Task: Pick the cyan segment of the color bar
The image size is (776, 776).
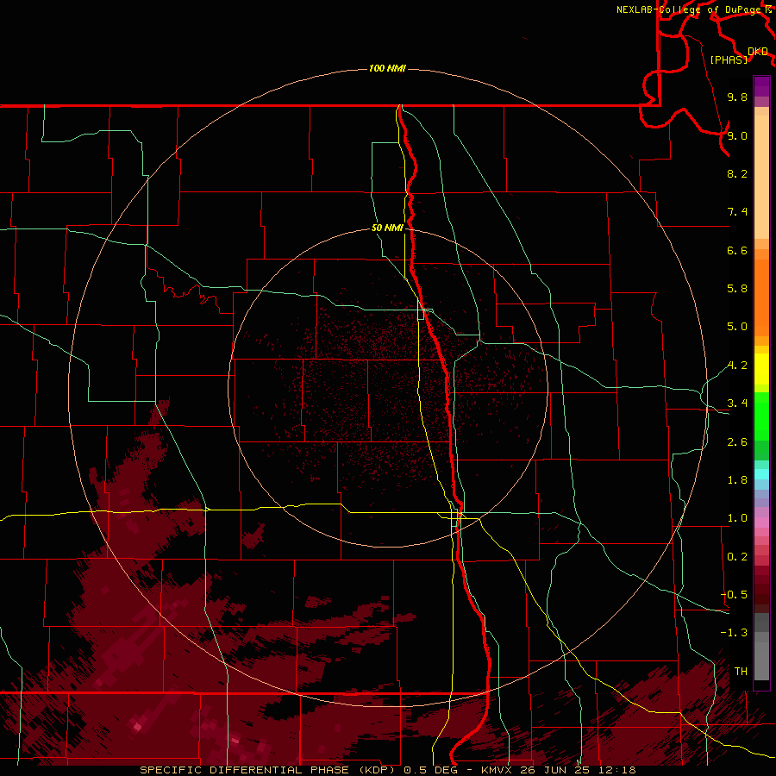Action: click(761, 473)
